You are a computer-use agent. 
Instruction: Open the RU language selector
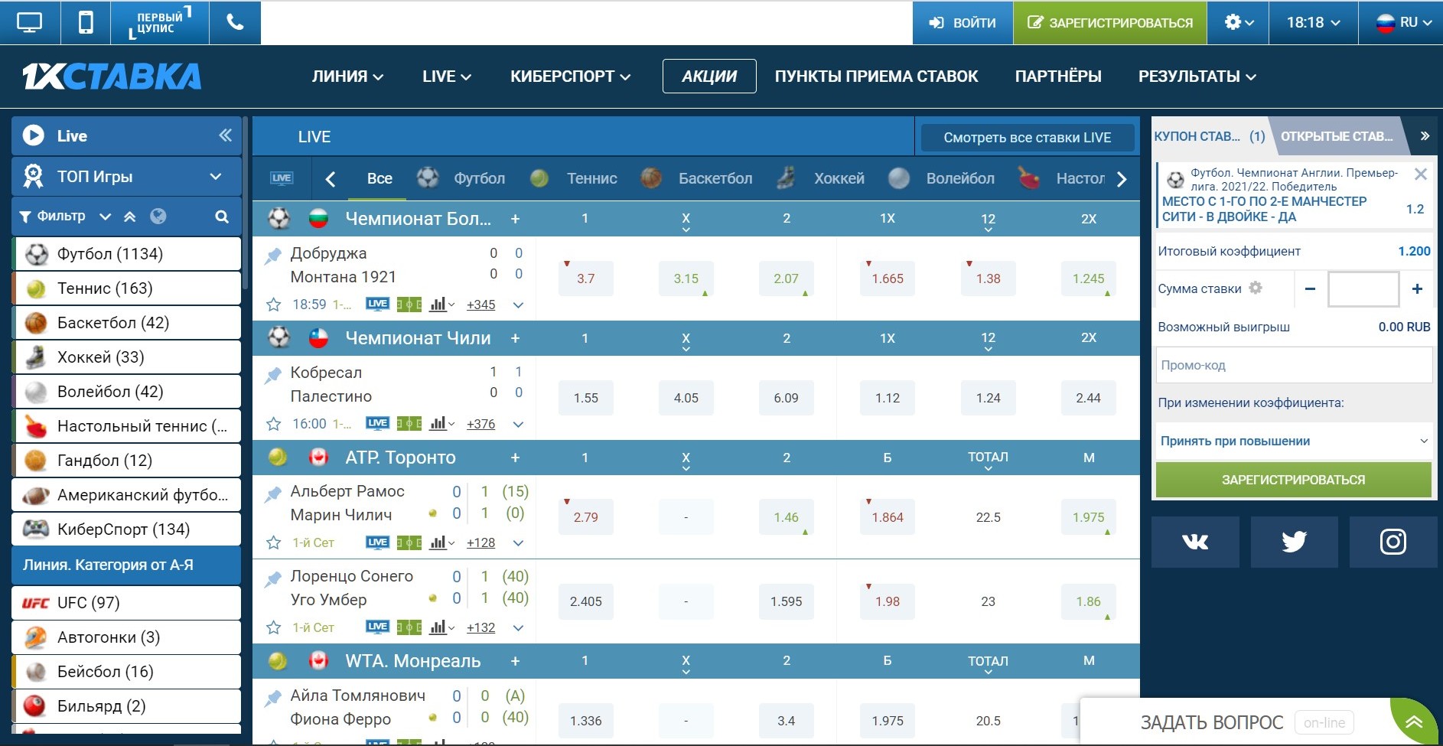[1402, 22]
